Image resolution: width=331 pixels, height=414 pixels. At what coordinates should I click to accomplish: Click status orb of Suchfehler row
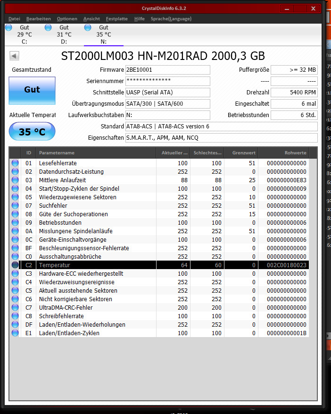tap(15, 205)
